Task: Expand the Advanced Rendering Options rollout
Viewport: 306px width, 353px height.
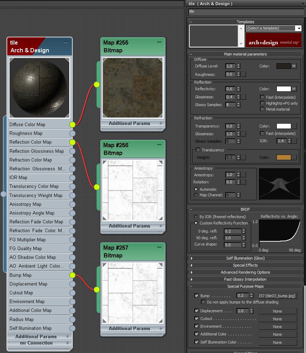Action: (x=245, y=272)
